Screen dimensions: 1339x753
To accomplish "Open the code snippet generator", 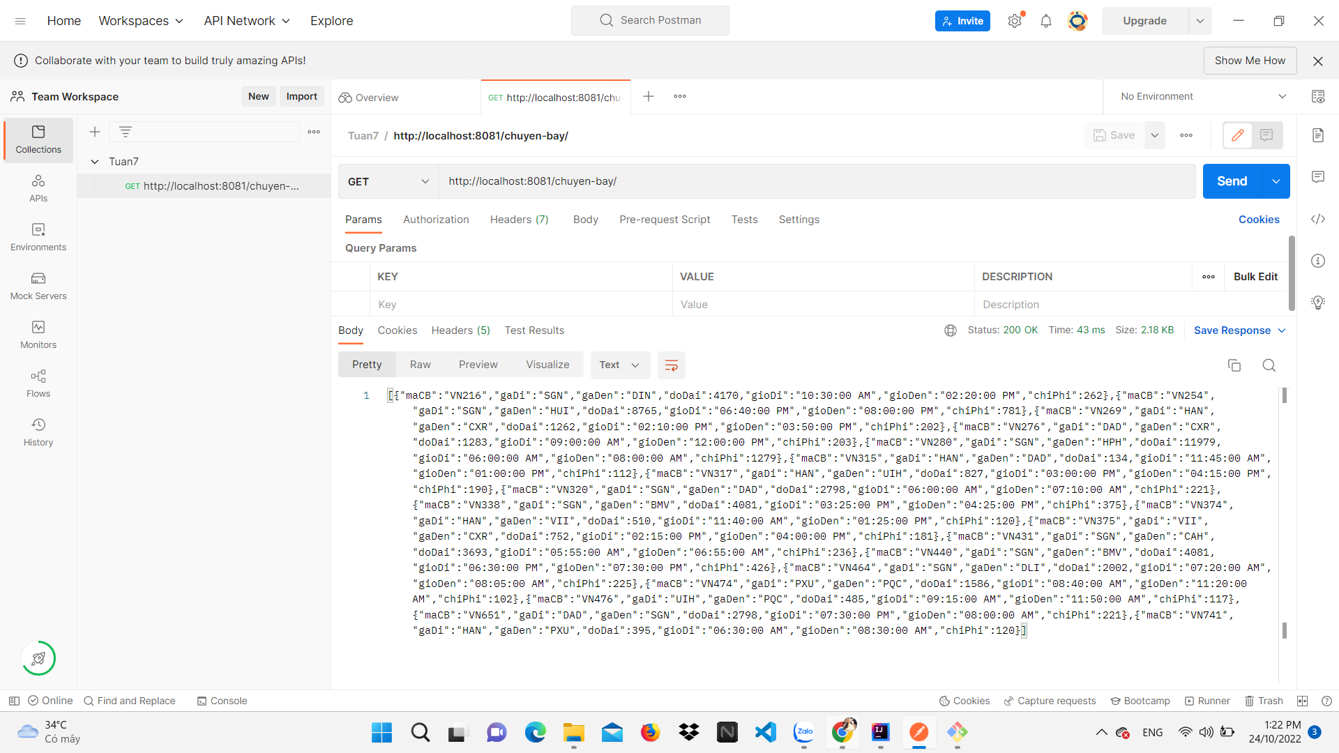I will pyautogui.click(x=1318, y=219).
